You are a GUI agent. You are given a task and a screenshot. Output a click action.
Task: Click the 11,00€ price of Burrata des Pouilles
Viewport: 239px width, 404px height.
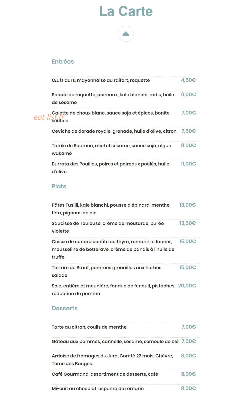188,164
